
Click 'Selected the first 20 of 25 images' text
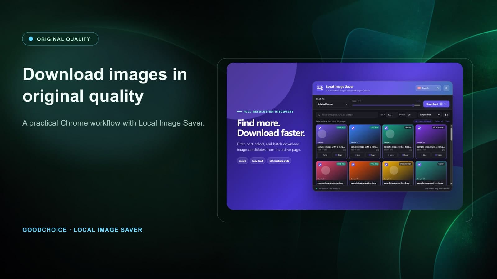[331, 122]
